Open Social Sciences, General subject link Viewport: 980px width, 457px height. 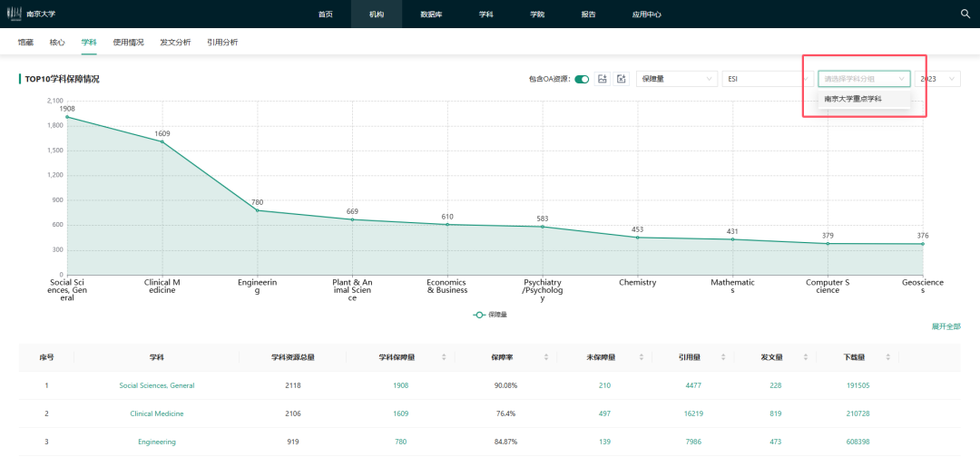coord(157,385)
